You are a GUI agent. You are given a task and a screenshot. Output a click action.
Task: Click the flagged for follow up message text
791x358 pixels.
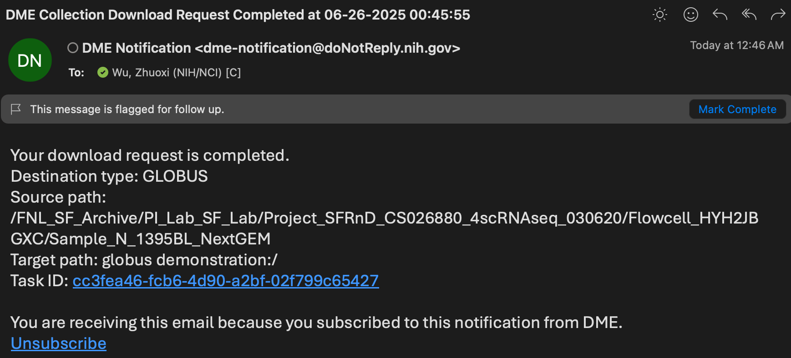127,109
